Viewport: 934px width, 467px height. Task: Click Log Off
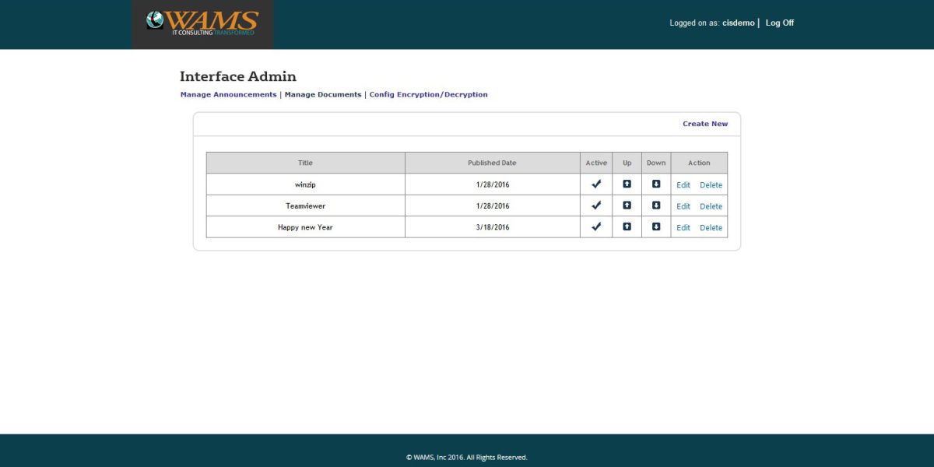click(779, 23)
